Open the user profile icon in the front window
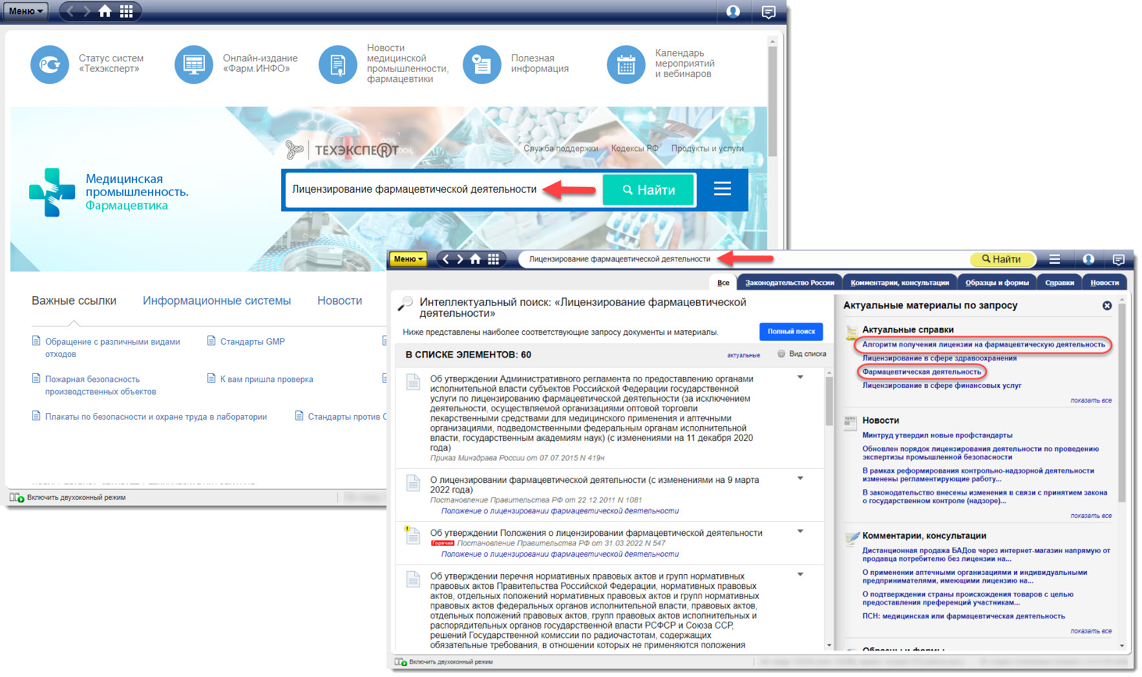Screen dimensions: 1142x677 (x=1089, y=259)
